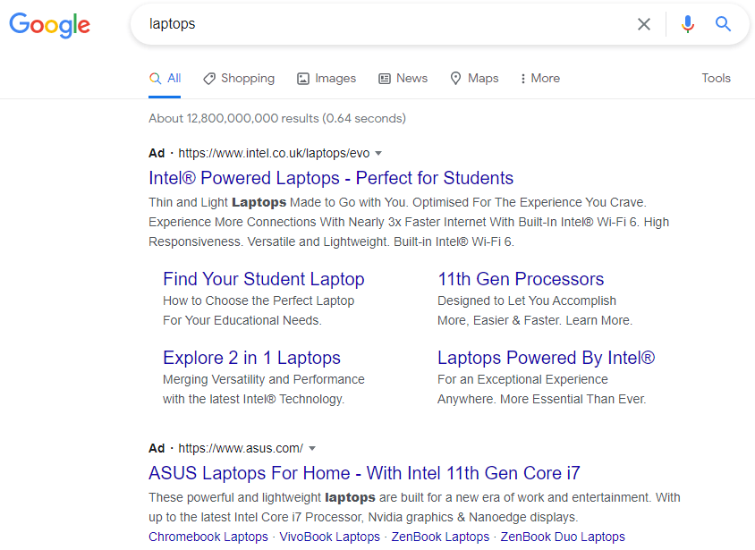Open the Laptops Powered By Intel sitelink
Image resolution: width=755 pixels, height=550 pixels.
[x=546, y=358]
